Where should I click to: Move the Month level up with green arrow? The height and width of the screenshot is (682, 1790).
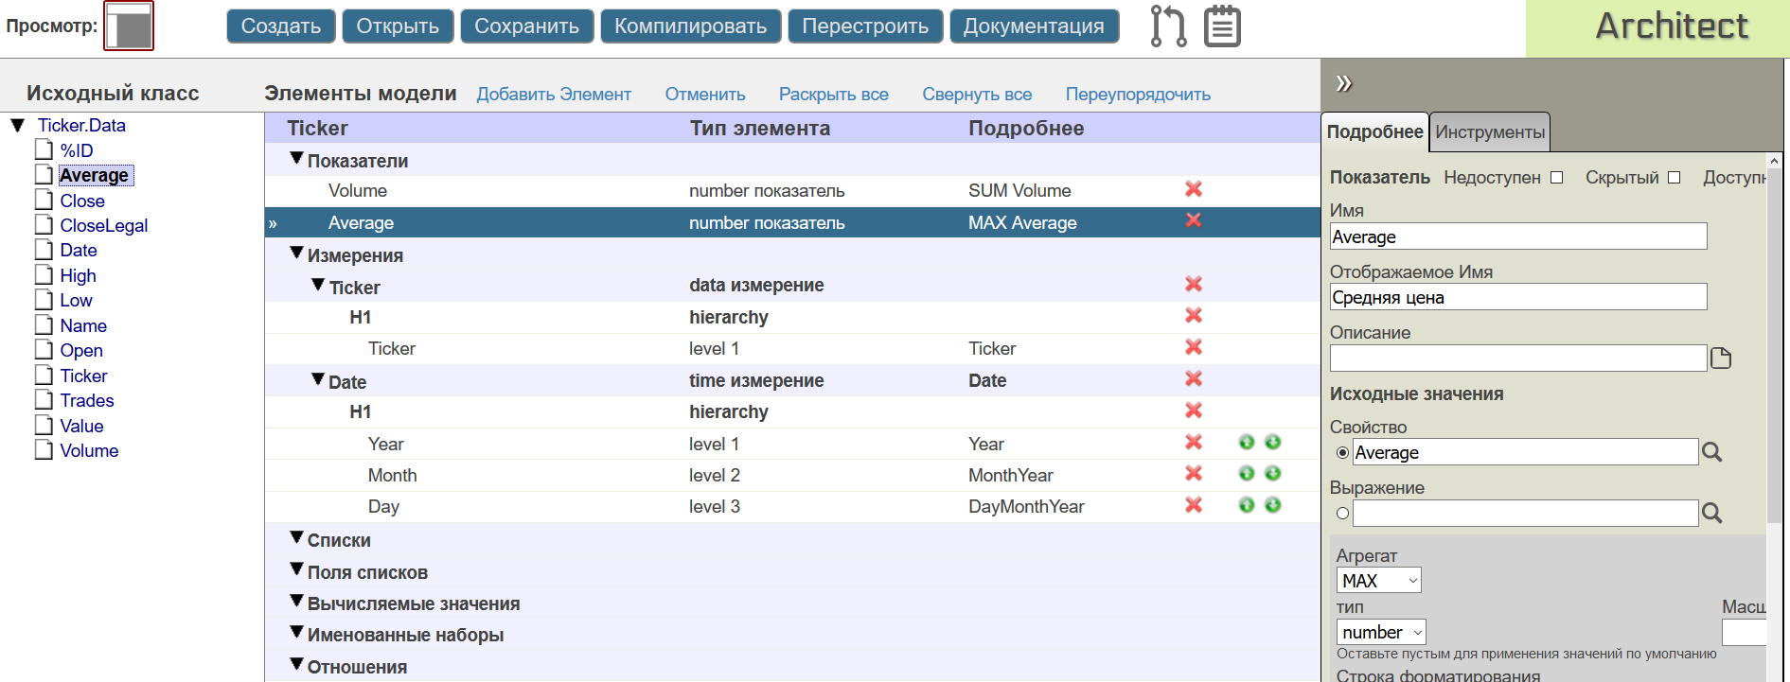1247,473
